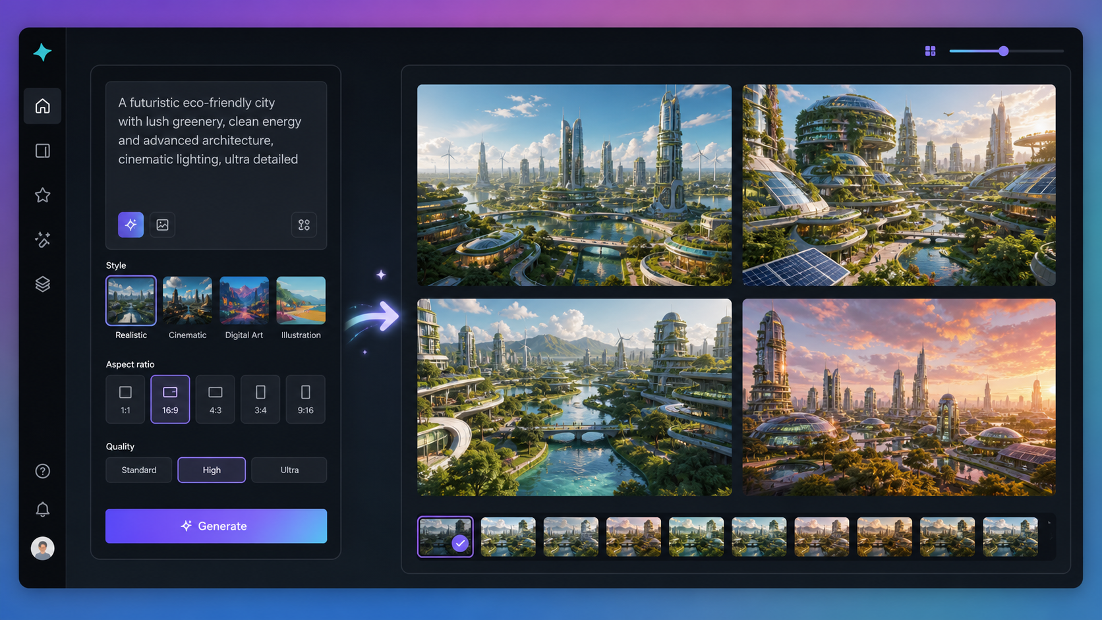Open the sunset city skyline image
The height and width of the screenshot is (620, 1102).
tap(899, 397)
